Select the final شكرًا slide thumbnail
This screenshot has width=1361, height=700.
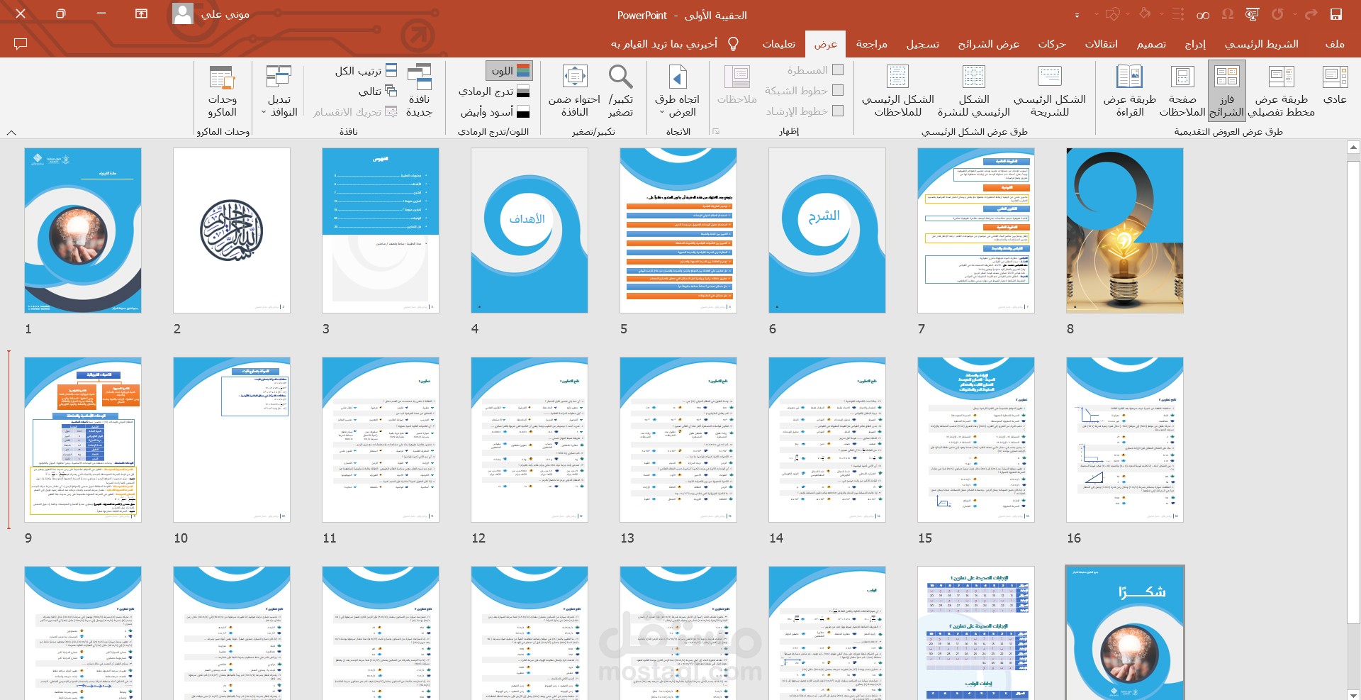click(1125, 633)
